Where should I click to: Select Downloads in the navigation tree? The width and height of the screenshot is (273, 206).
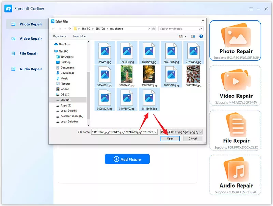(67, 73)
